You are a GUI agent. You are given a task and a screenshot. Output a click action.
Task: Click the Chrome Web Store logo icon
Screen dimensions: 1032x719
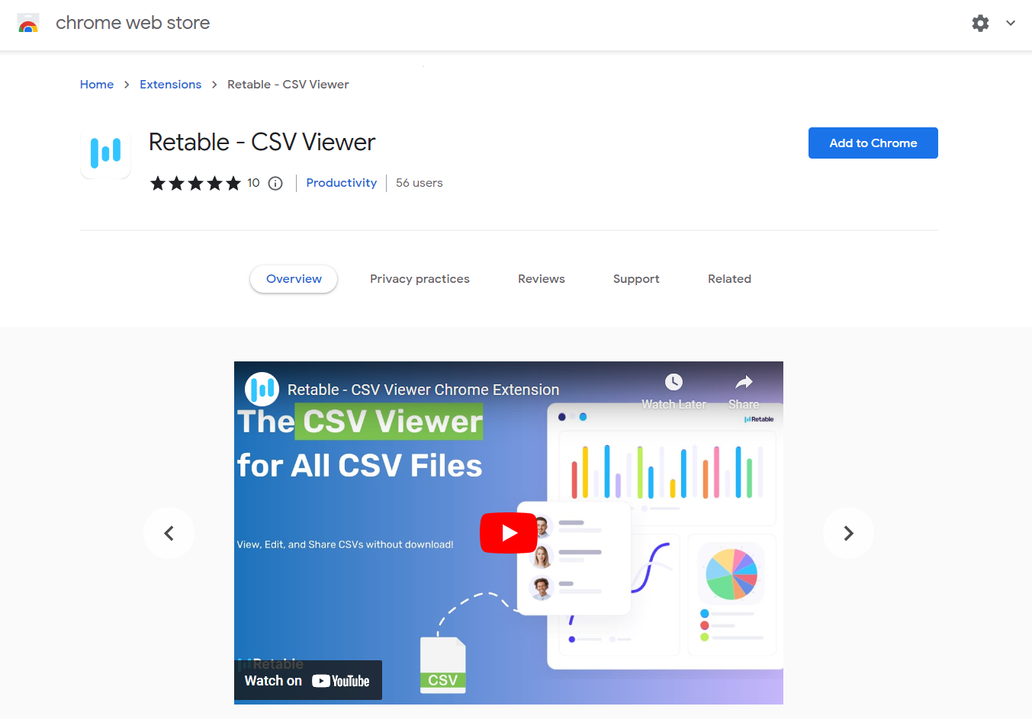pos(28,23)
